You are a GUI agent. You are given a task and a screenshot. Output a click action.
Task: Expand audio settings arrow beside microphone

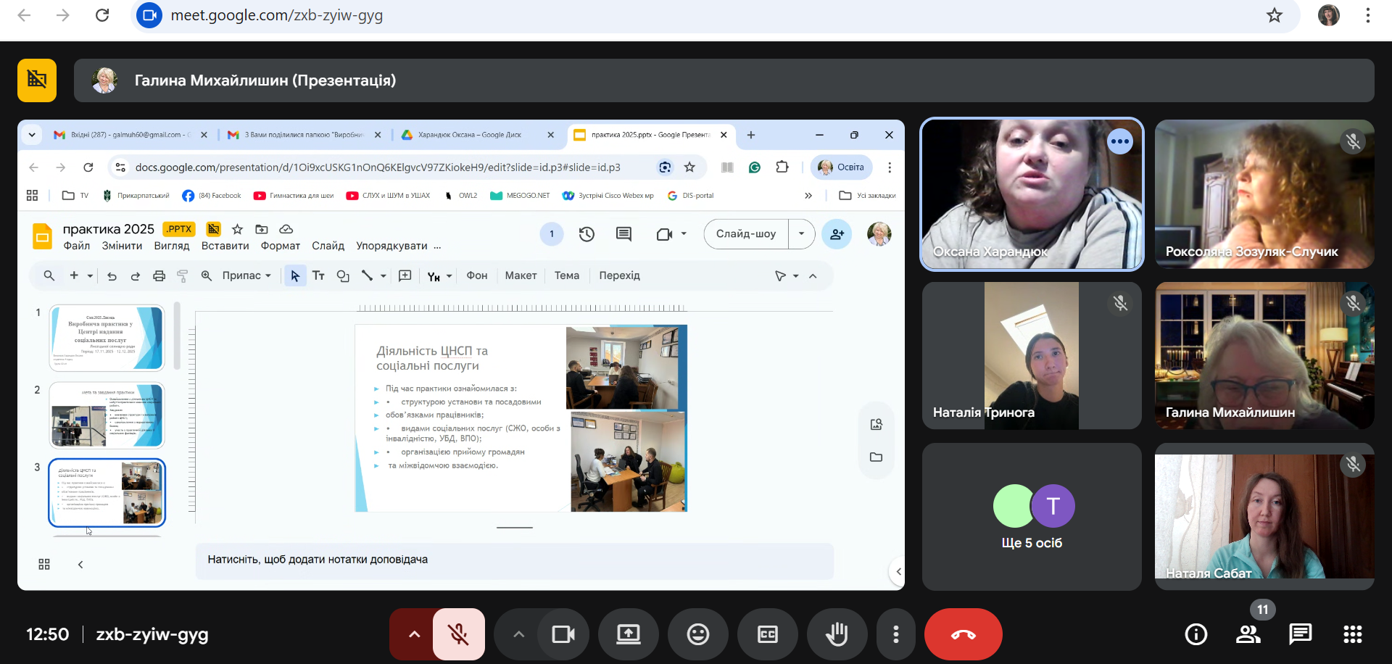[x=414, y=635]
